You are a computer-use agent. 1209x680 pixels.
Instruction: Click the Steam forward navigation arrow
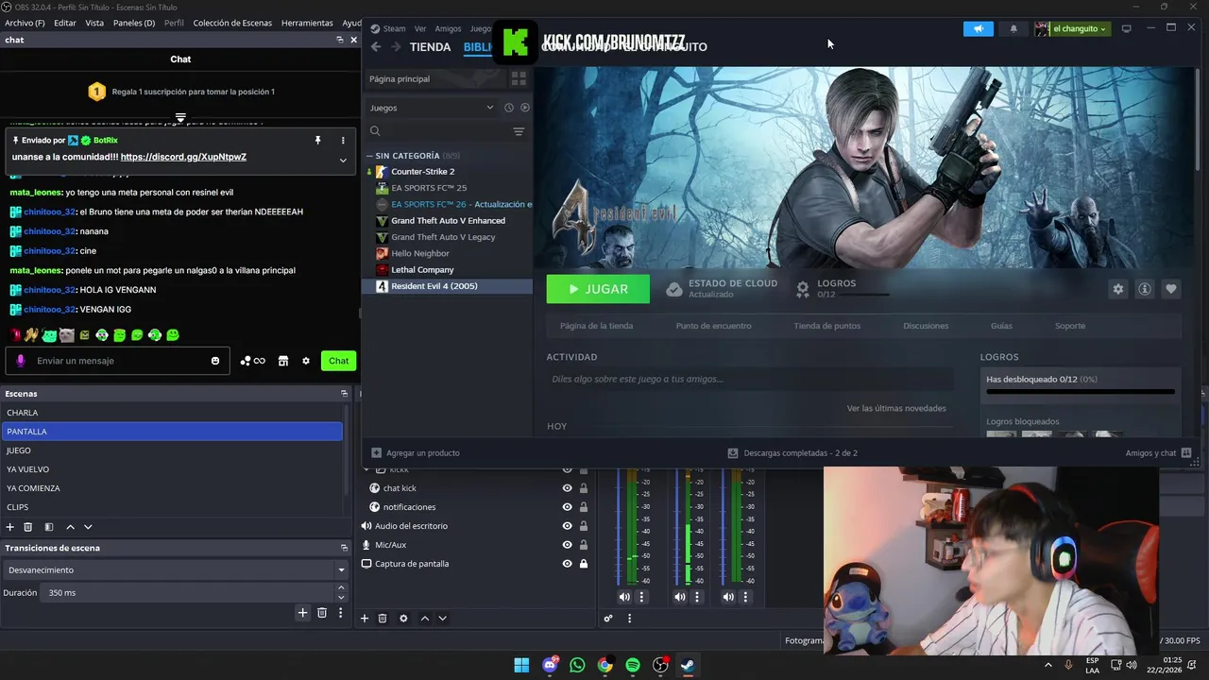coord(396,46)
